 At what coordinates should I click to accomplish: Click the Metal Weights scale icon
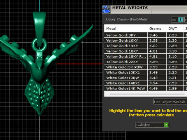[x=106, y=10]
